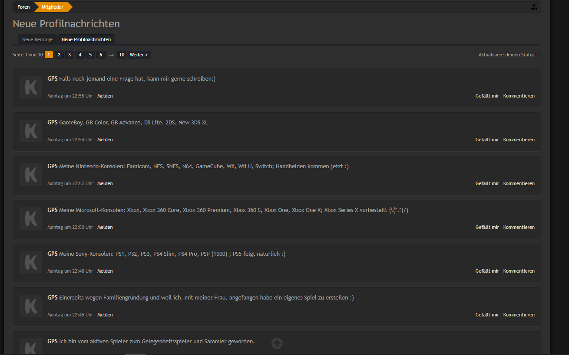Screen dimensions: 569x355
Task: Open avatar of the Nintendo-Konsolen post
Action: point(31,175)
